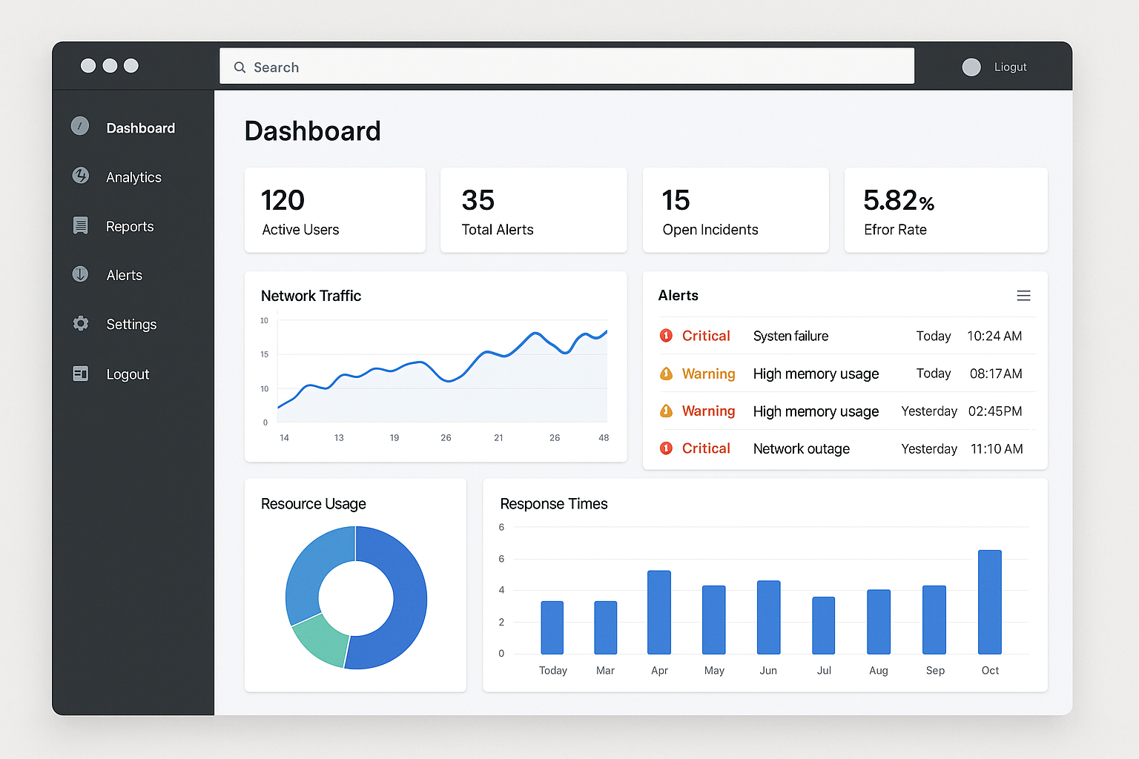The image size is (1139, 759).
Task: Click the Reports document icon in sidebar
Action: pos(80,225)
